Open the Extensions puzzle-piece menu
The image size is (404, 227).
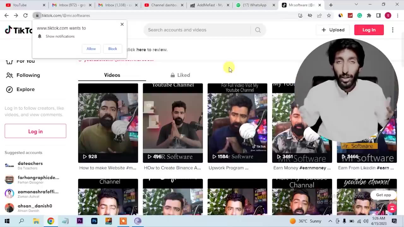pos(369,15)
